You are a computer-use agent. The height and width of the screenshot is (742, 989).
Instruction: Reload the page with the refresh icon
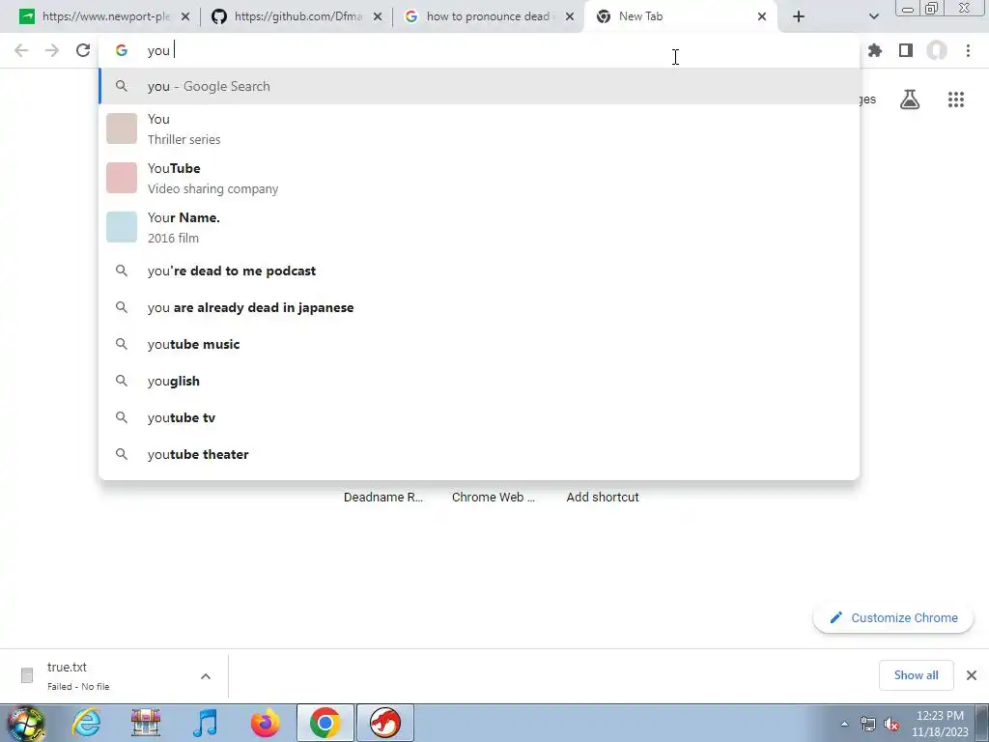[83, 50]
